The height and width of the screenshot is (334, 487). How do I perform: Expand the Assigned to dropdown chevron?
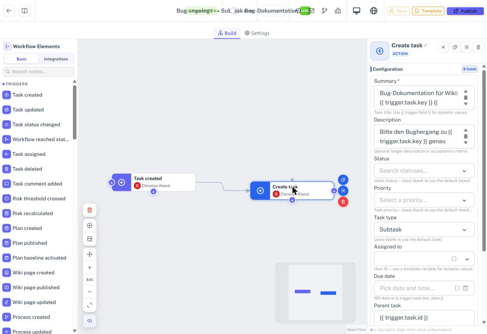point(467,259)
